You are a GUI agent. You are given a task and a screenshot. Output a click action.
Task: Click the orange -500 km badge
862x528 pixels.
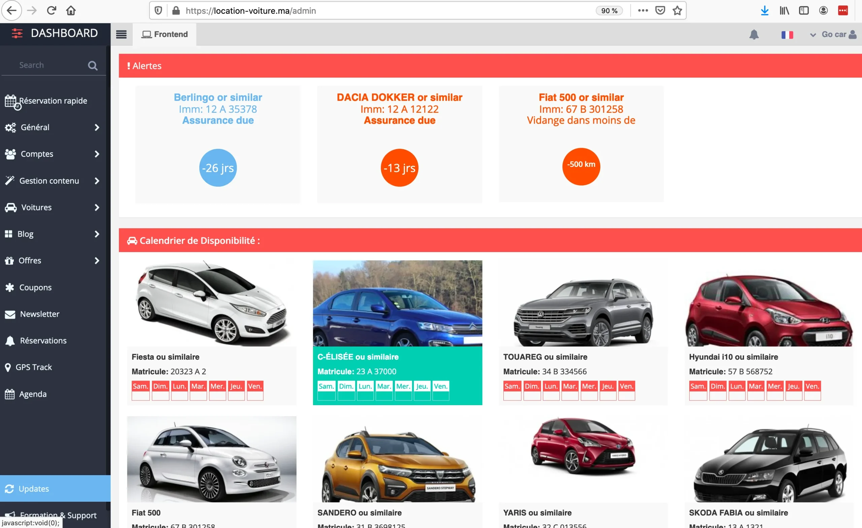581,167
